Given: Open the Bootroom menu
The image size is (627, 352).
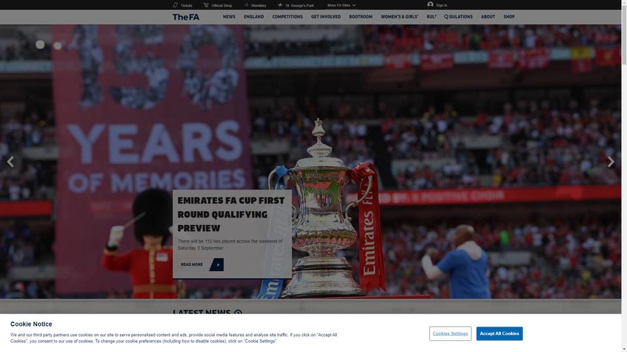Looking at the screenshot, I should coord(361,17).
